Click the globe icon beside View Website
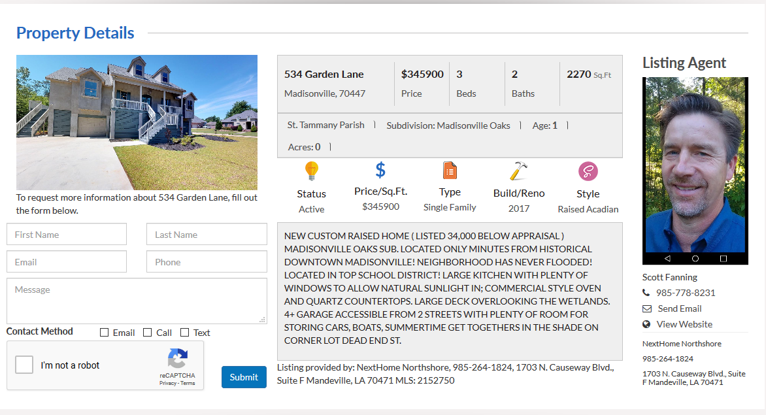Image resolution: width=766 pixels, height=415 pixels. point(646,324)
